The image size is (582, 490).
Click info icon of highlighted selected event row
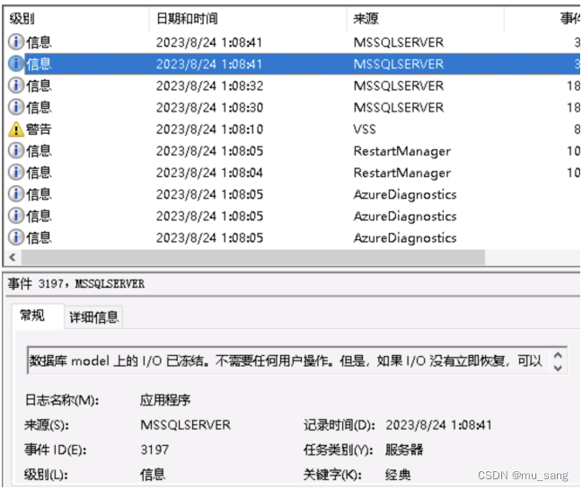[16, 64]
